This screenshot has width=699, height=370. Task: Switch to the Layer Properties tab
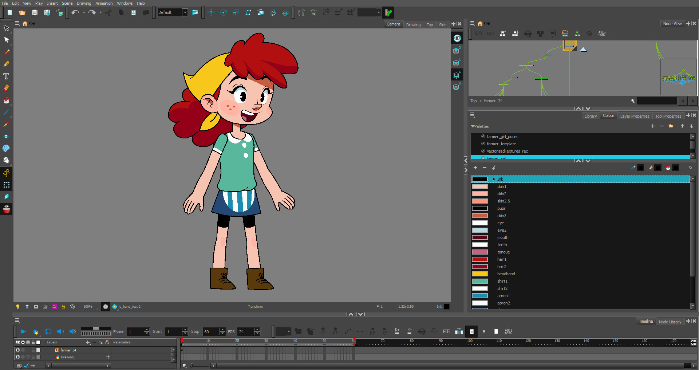(x=635, y=116)
